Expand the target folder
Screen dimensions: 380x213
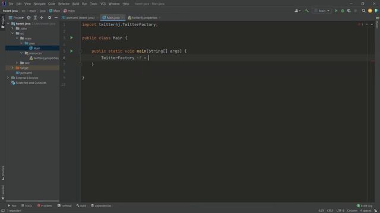click(x=12, y=68)
